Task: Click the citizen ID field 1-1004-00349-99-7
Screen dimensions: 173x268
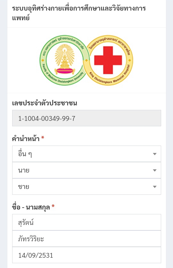Action: pos(86,118)
